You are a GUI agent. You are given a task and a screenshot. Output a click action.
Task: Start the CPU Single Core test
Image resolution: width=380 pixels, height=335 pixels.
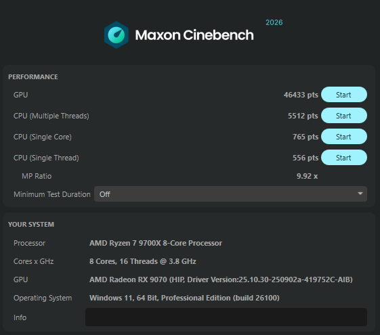[343, 137]
